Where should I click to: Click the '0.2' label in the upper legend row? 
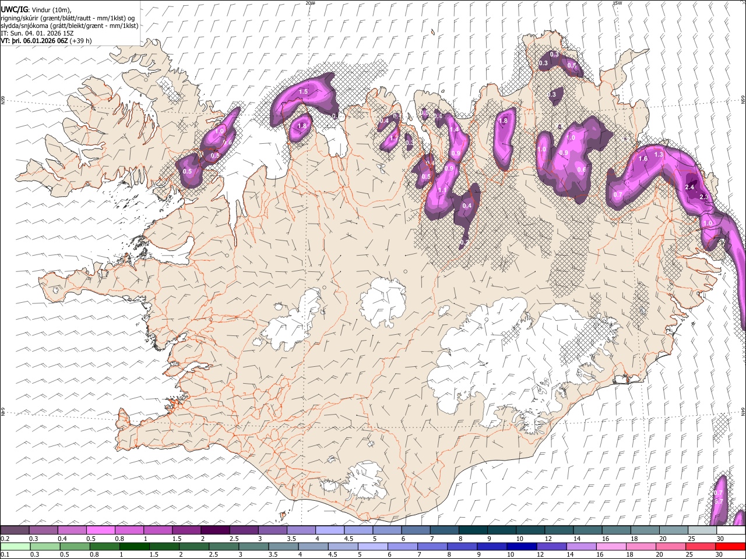[5, 539]
